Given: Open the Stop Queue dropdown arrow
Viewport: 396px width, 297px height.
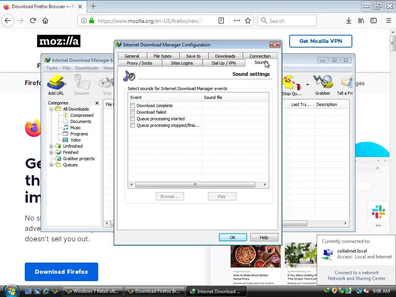Looking at the screenshot, I should (307, 85).
